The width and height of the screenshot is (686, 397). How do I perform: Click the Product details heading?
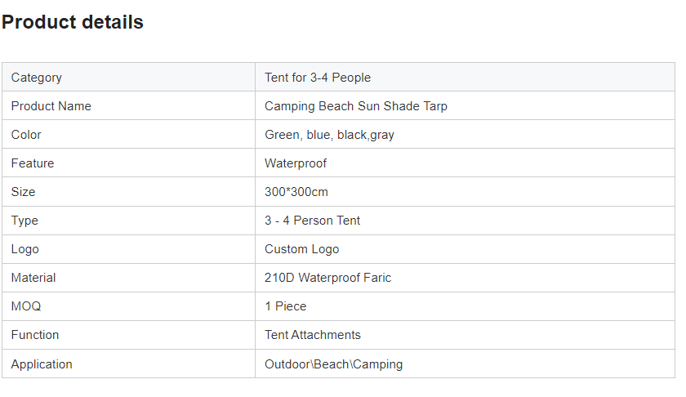(x=73, y=23)
